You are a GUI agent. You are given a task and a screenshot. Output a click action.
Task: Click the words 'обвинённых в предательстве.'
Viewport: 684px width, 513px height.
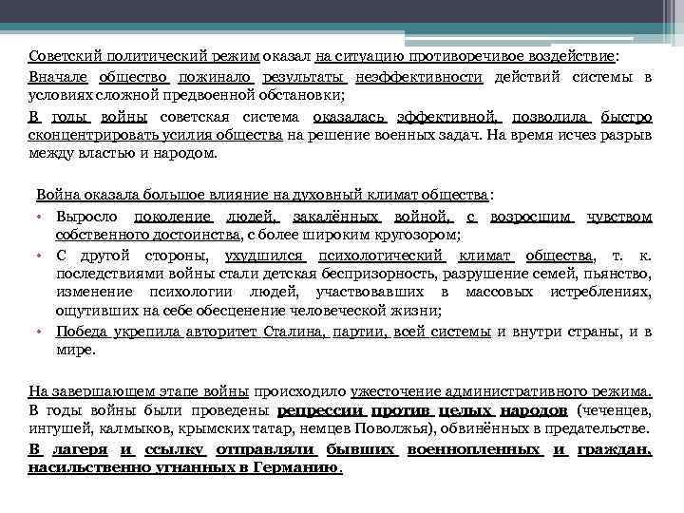coord(545,428)
